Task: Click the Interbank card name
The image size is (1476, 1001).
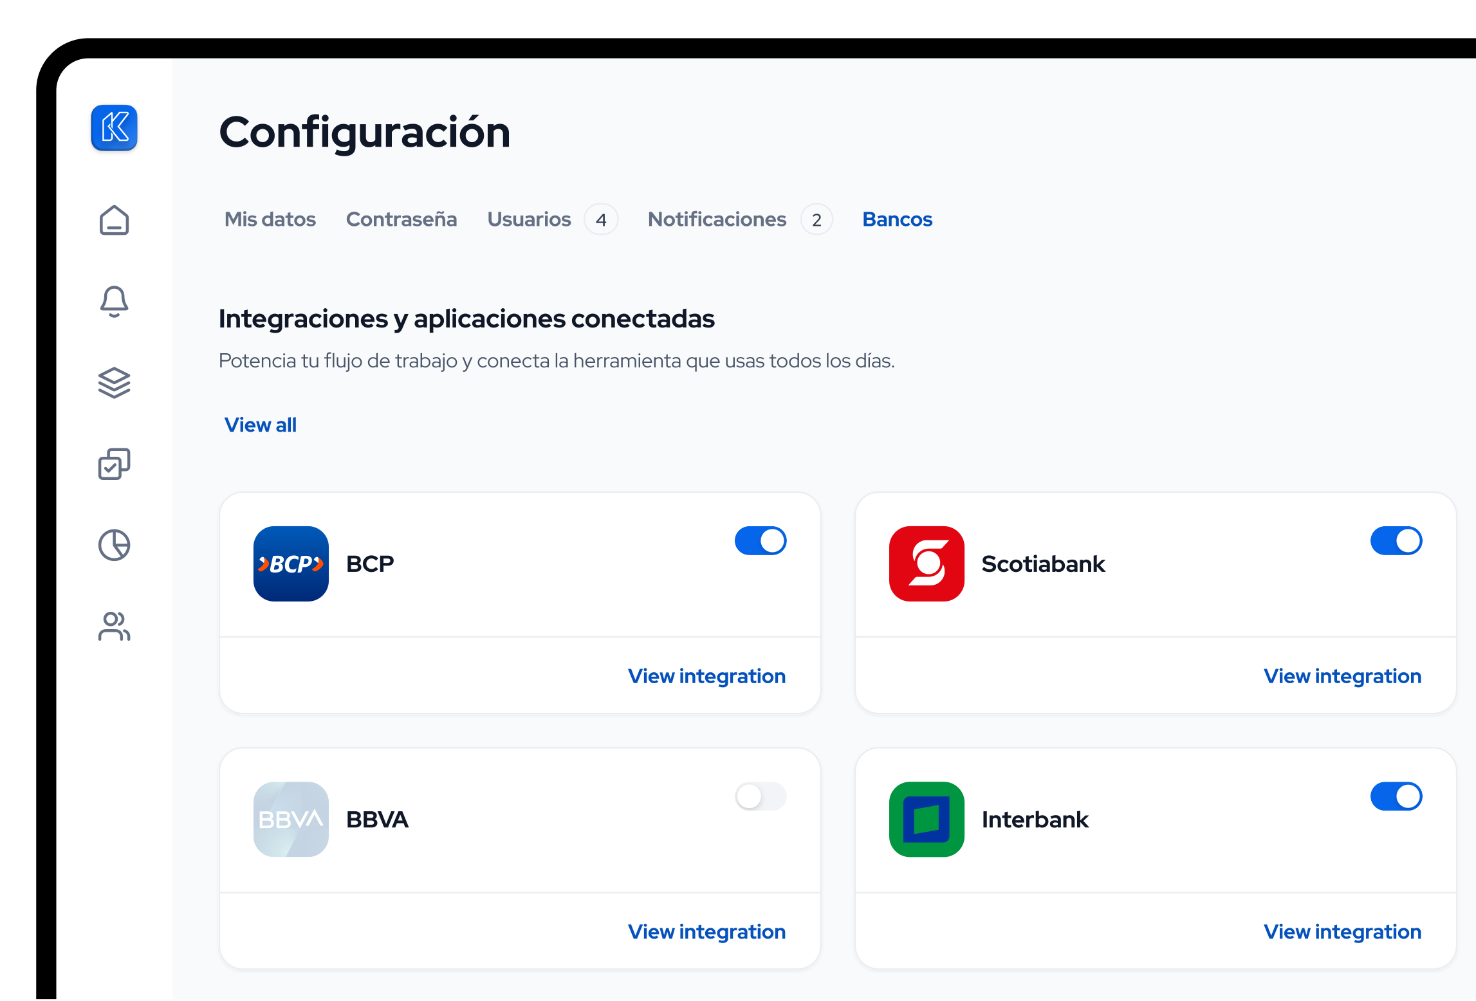Action: (1035, 819)
